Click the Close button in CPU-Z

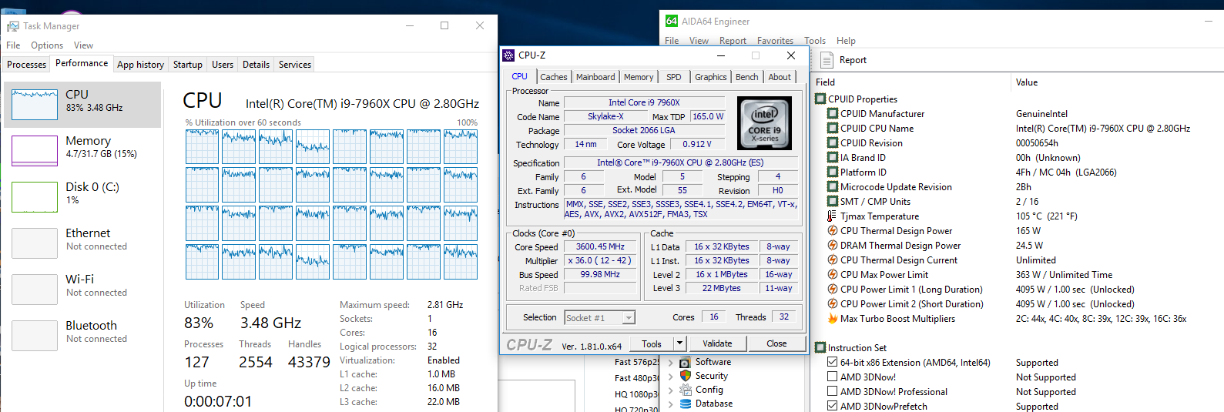(776, 343)
